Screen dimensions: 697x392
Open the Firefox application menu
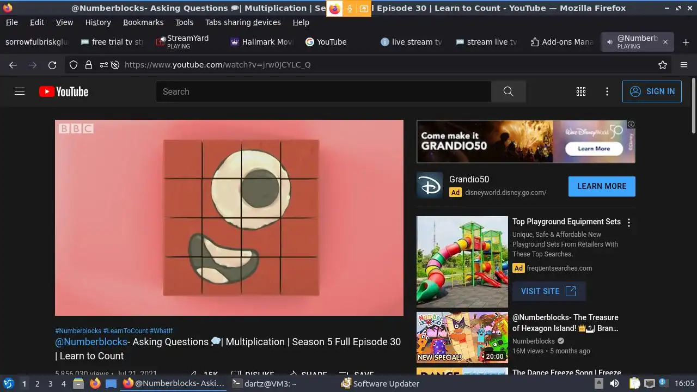pyautogui.click(x=684, y=65)
